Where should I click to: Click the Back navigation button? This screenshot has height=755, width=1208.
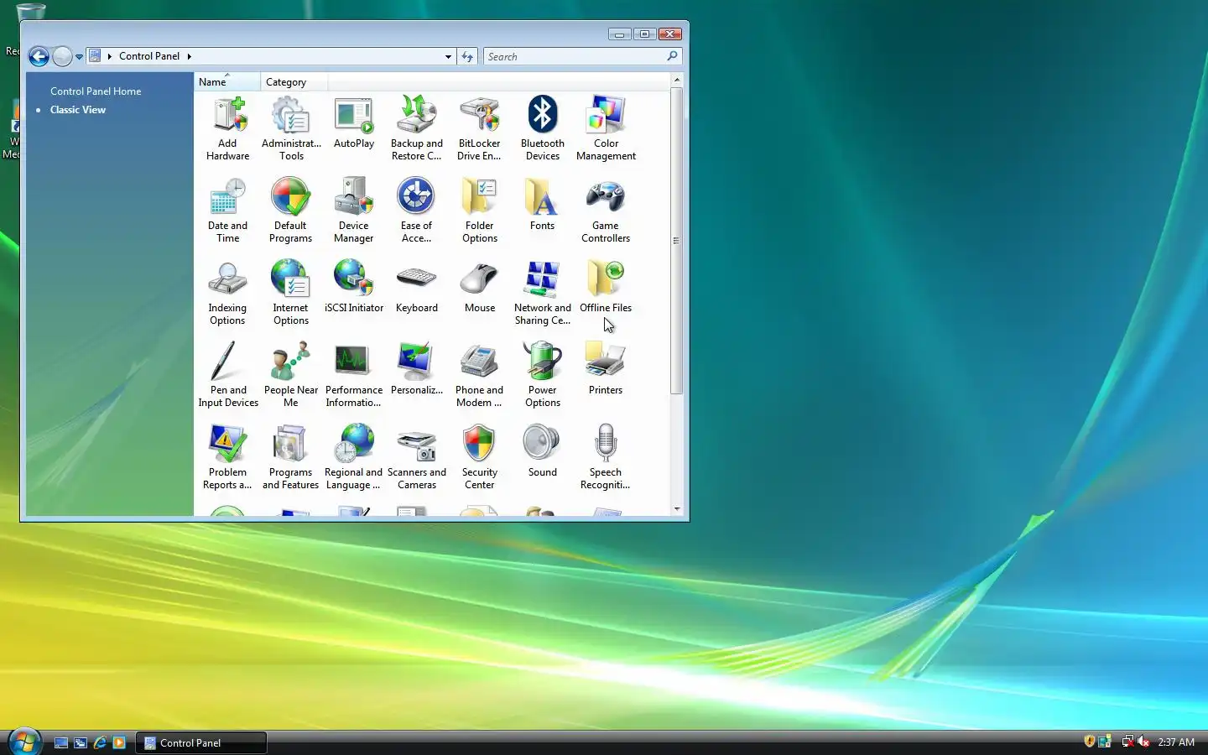(x=39, y=56)
